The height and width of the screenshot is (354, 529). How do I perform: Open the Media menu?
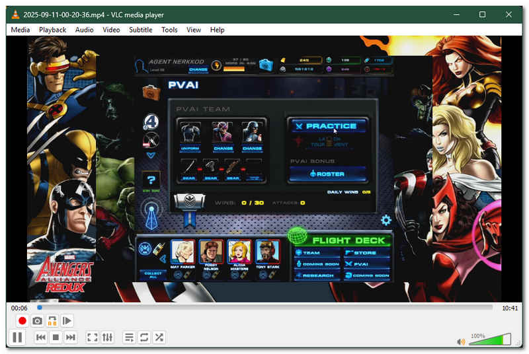[20, 30]
